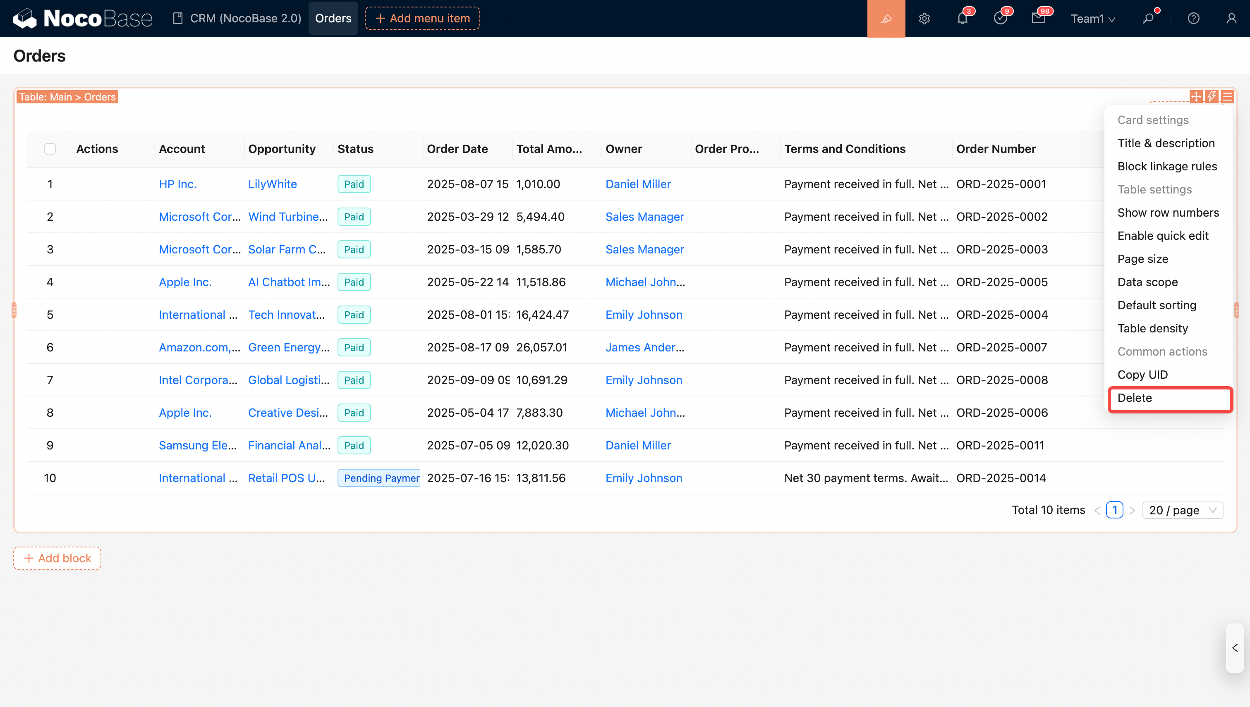
Task: Click the user profile icon
Action: click(1231, 19)
